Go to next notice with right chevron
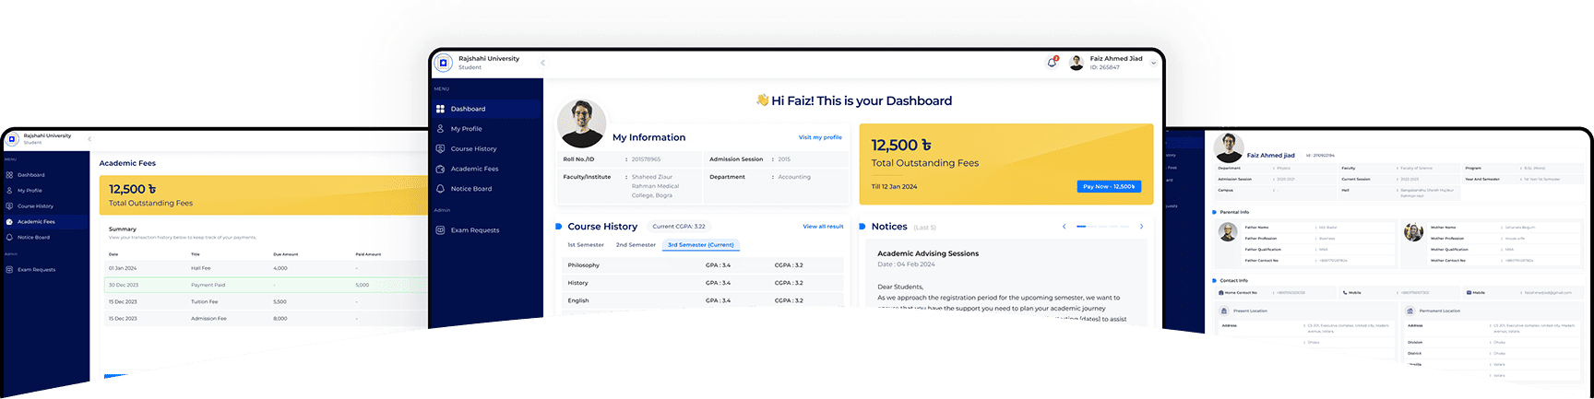Image resolution: width=1594 pixels, height=399 pixels. [1141, 227]
